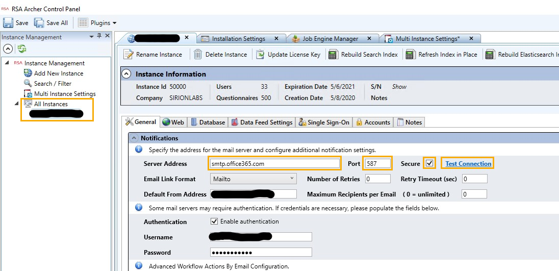Close the Multi Instance Settings* tab
Image resolution: width=559 pixels, height=271 pixels.
[471, 38]
